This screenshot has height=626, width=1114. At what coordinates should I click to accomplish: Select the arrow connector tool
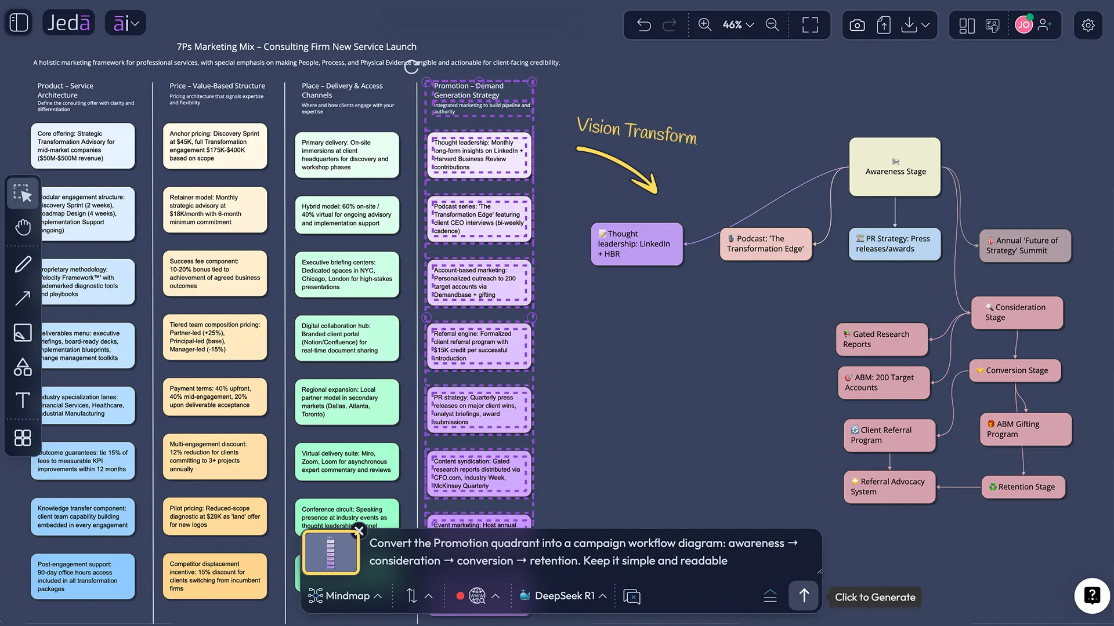pos(23,299)
